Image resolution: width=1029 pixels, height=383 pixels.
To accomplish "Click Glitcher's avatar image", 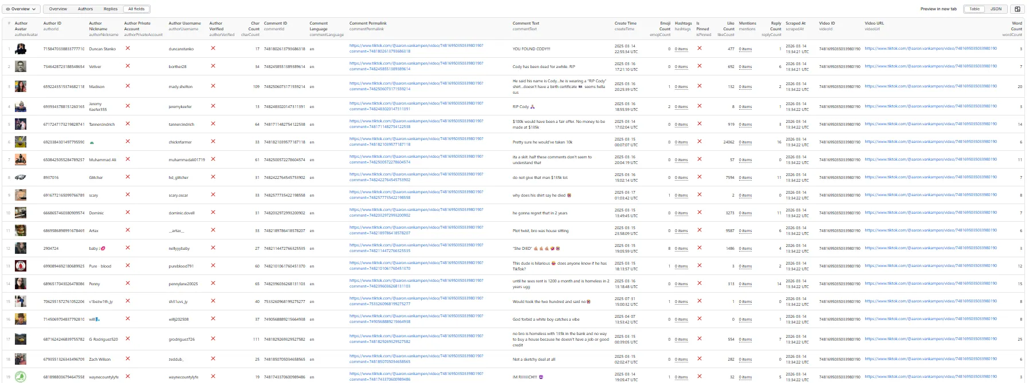I will [21, 177].
